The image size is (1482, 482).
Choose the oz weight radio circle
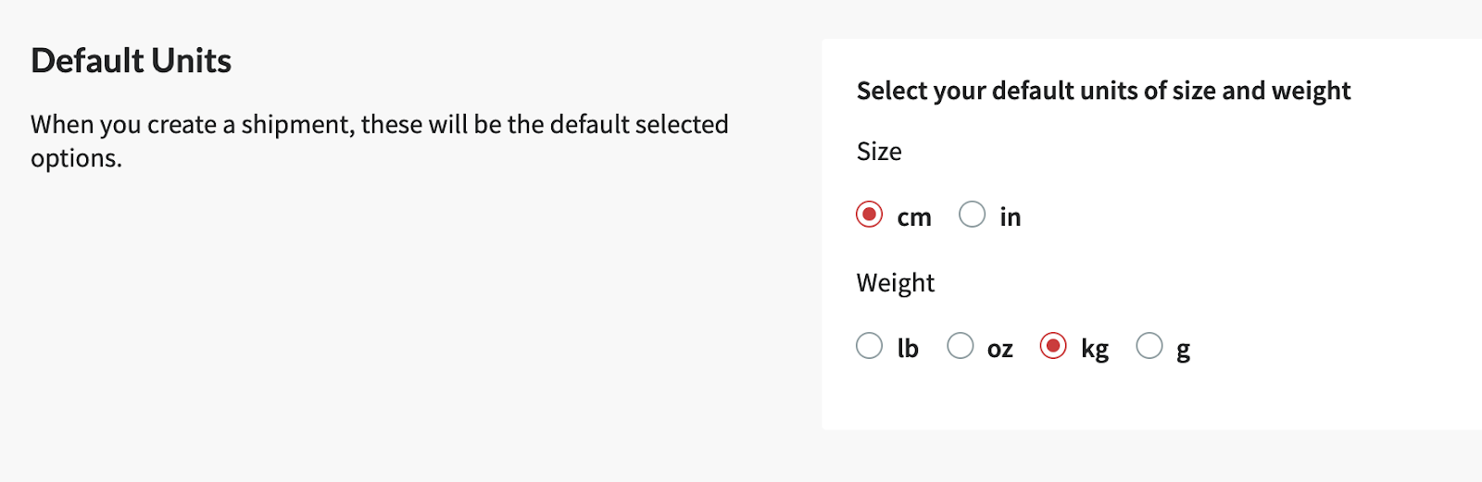[x=961, y=347]
